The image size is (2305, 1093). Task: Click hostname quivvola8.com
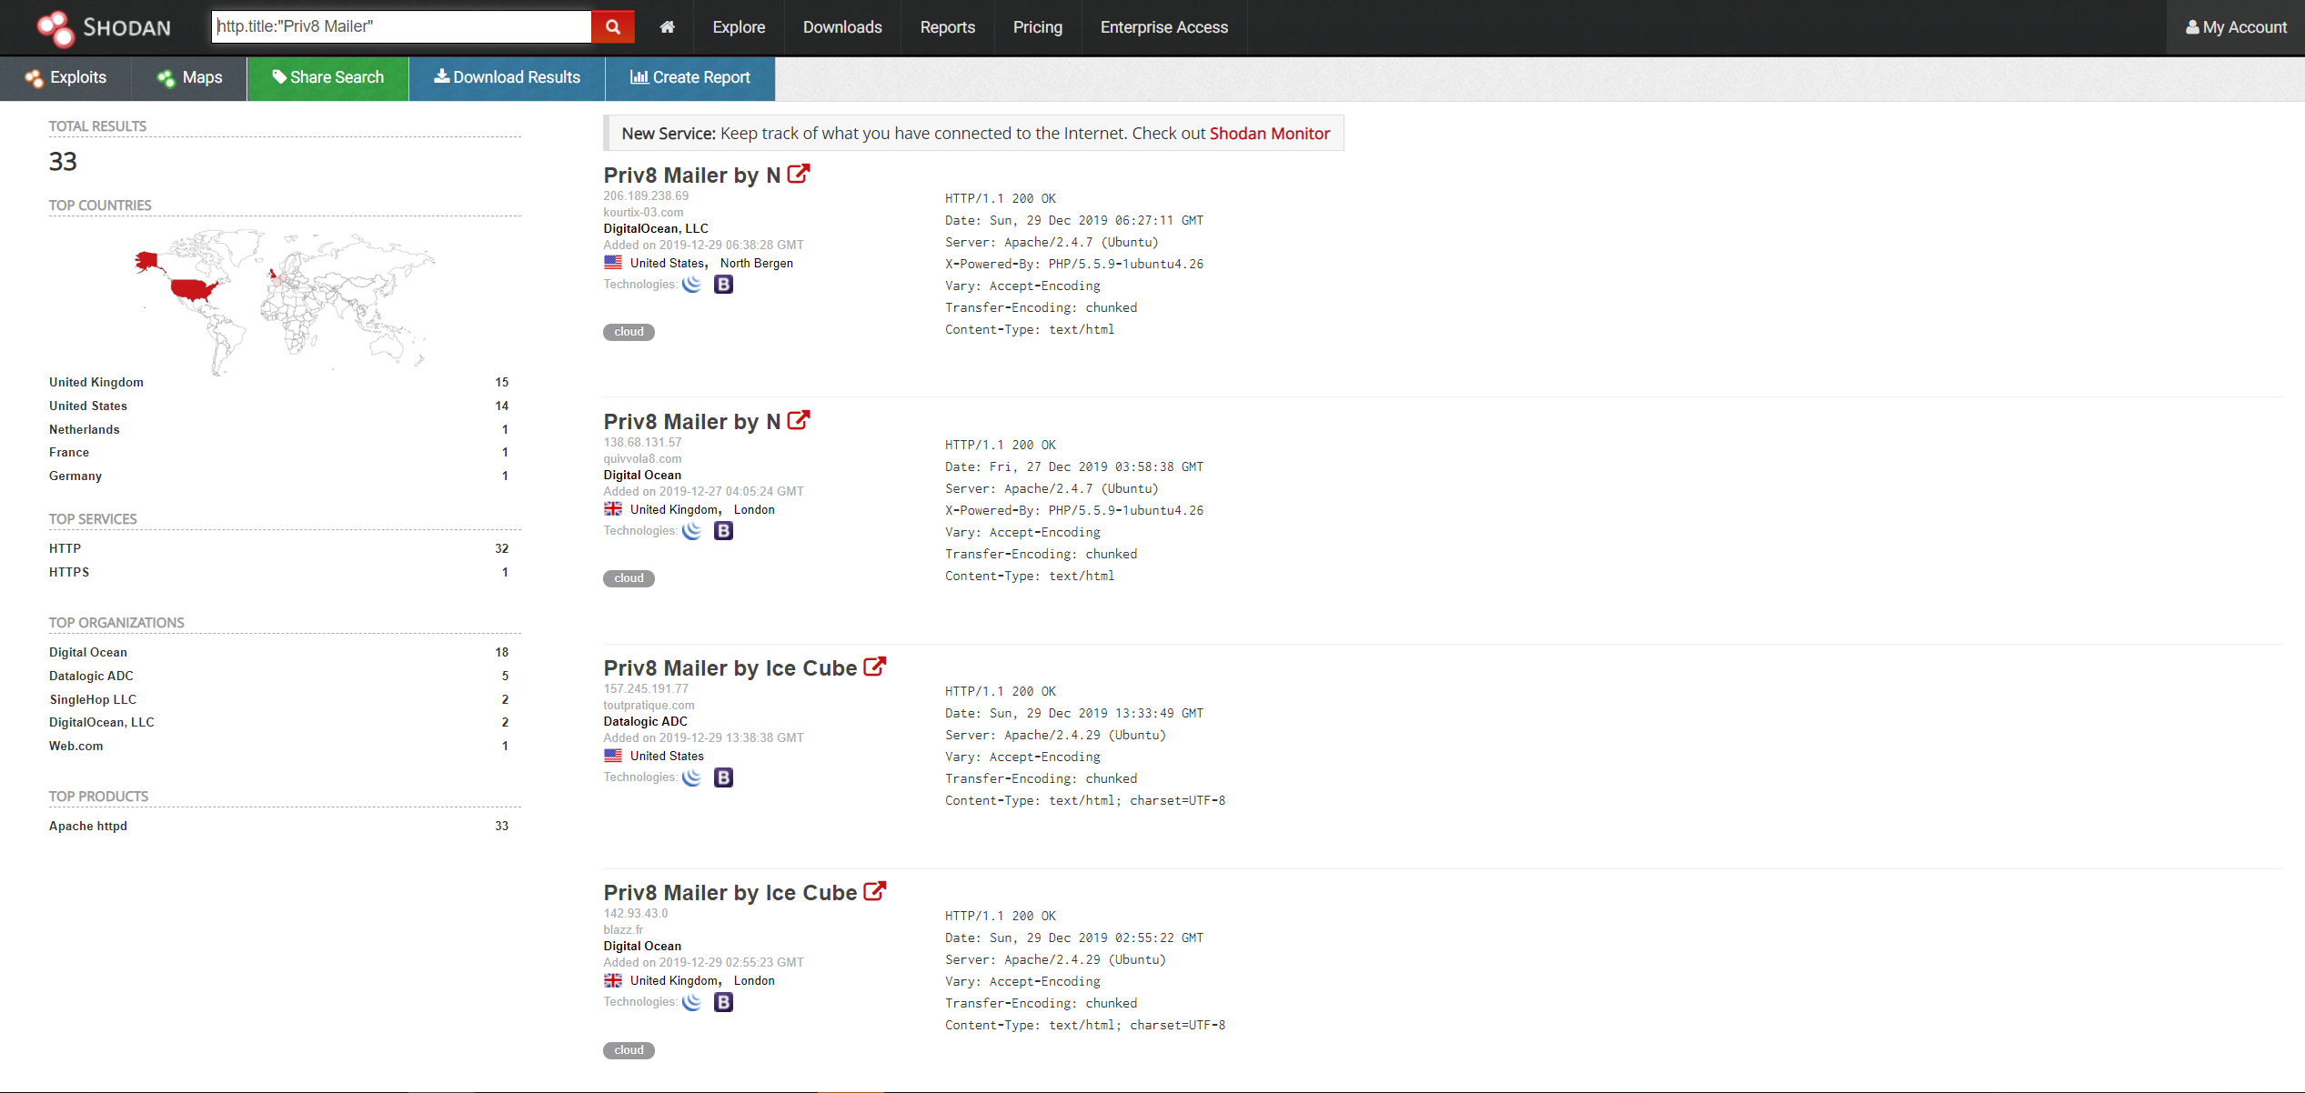pos(642,458)
